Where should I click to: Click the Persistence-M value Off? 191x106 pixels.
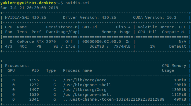(x=69, y=41)
